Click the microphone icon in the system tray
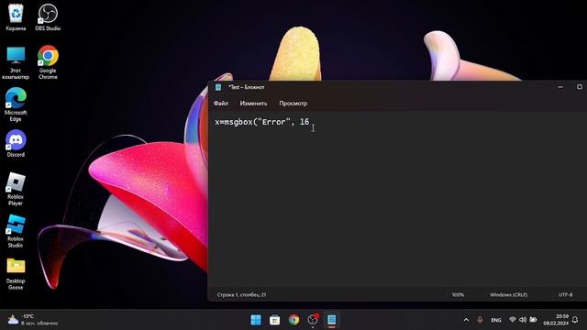 (480, 320)
